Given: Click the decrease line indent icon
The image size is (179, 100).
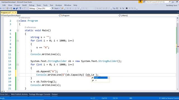Looking at the screenshot, I should (114, 8).
